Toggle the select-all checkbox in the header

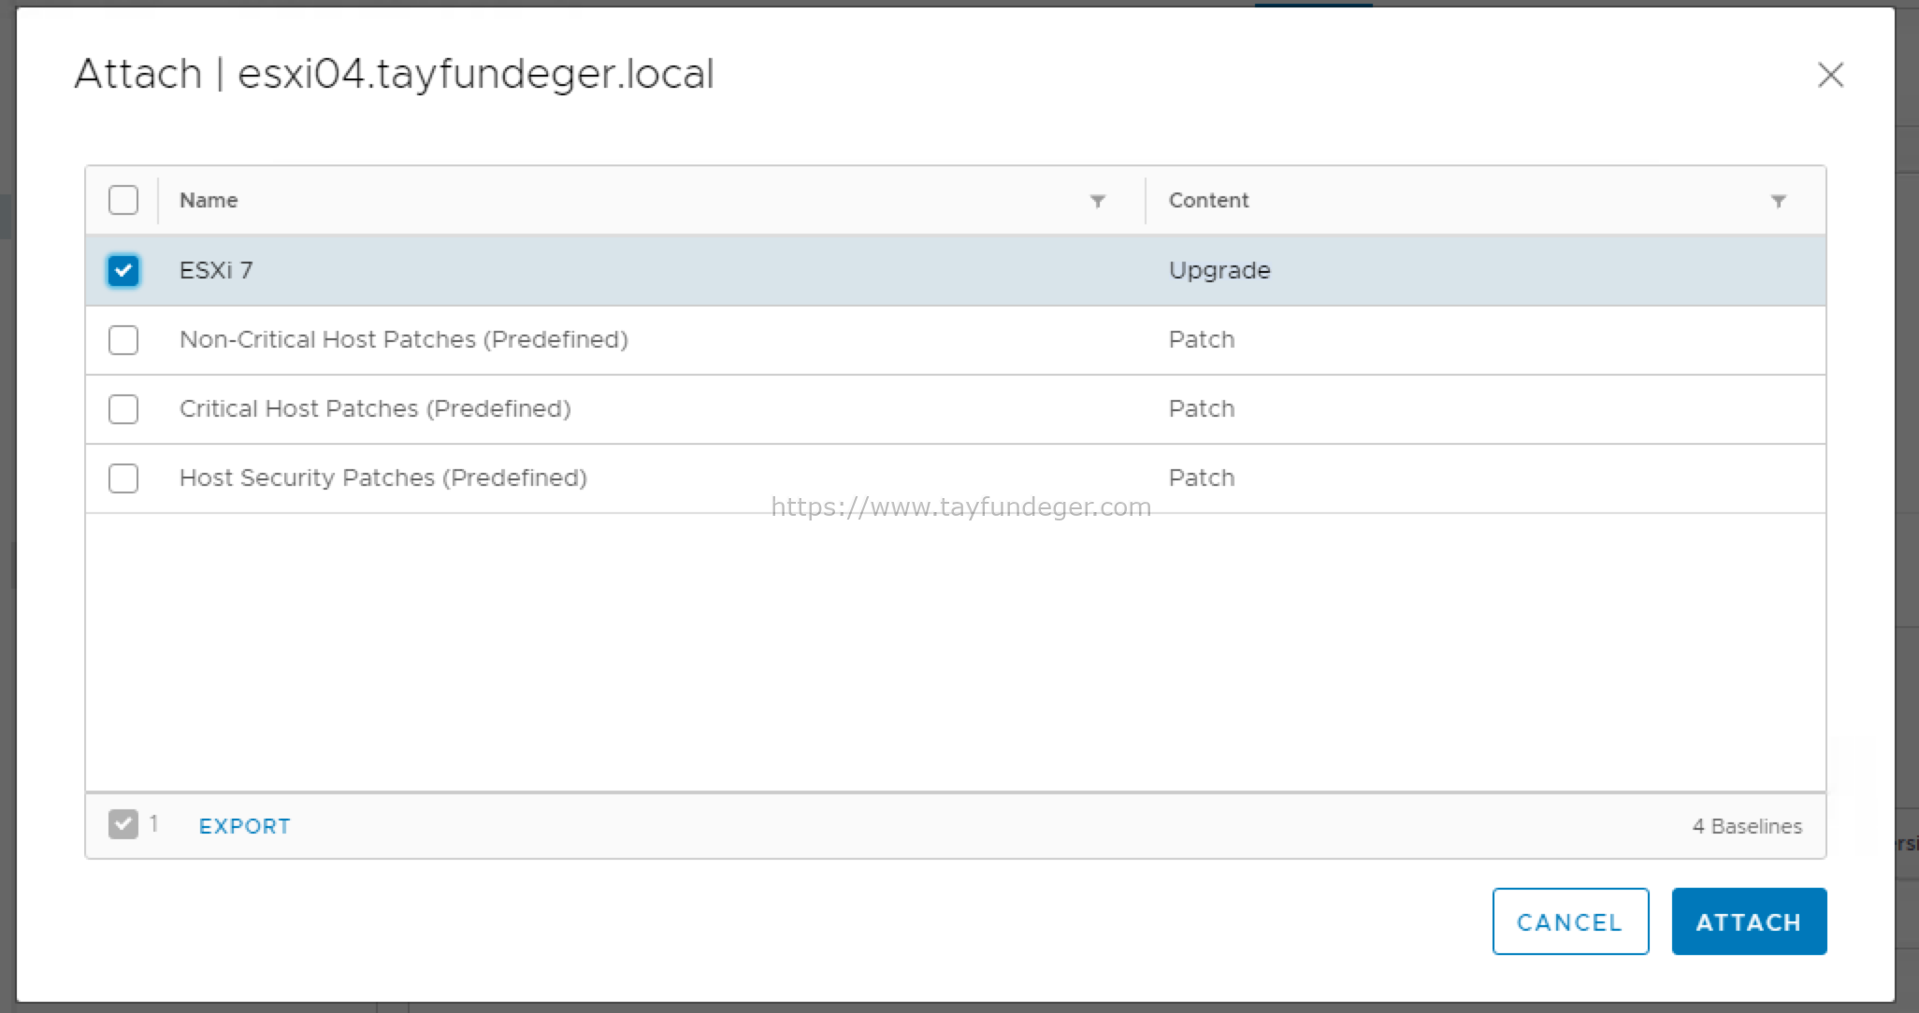(x=123, y=200)
